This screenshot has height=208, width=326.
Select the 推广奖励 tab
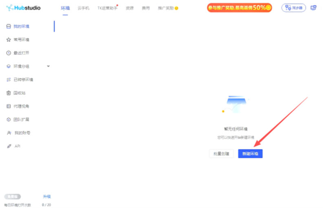coord(166,8)
